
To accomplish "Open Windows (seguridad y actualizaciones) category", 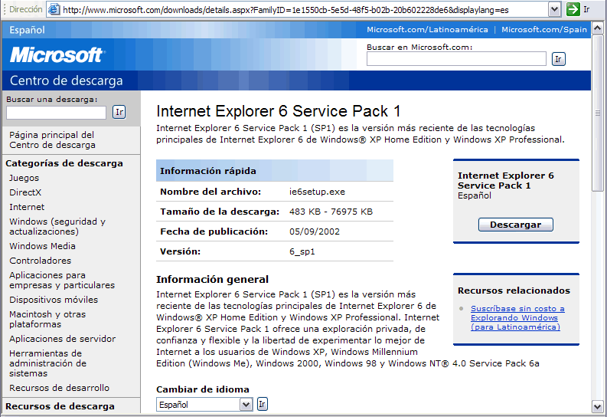I will coord(57,226).
